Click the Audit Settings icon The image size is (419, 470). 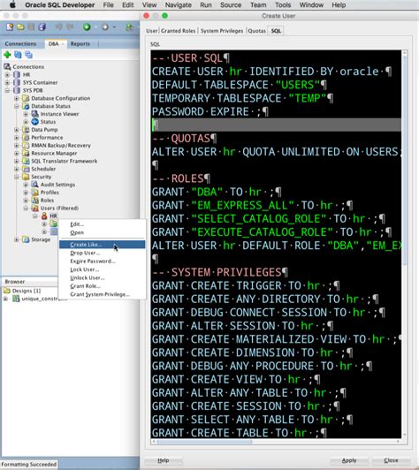coord(34,185)
